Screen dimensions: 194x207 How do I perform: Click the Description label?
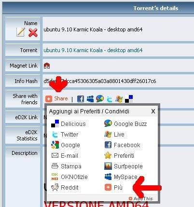25,153
